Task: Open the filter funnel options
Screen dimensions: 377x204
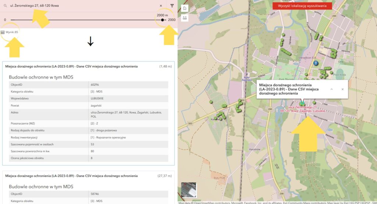Action: [172, 6]
